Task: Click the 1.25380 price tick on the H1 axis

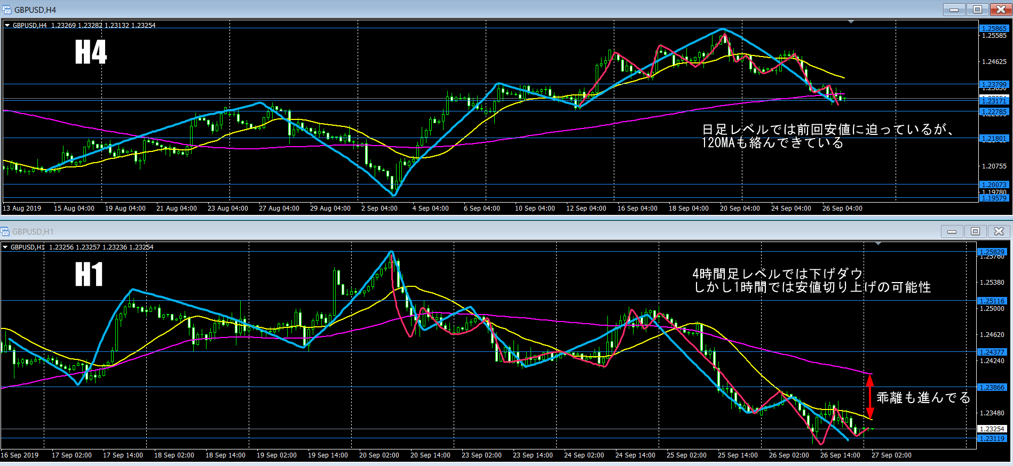Action: click(x=992, y=283)
